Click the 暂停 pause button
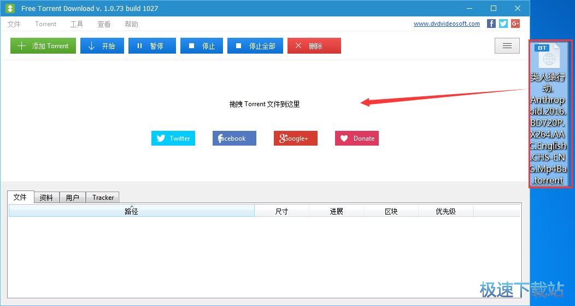Screen dimensions: 575x306 pos(152,46)
